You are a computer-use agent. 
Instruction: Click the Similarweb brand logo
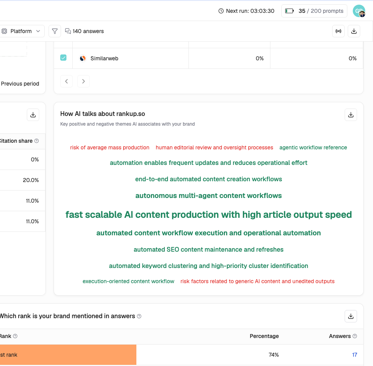tap(82, 58)
